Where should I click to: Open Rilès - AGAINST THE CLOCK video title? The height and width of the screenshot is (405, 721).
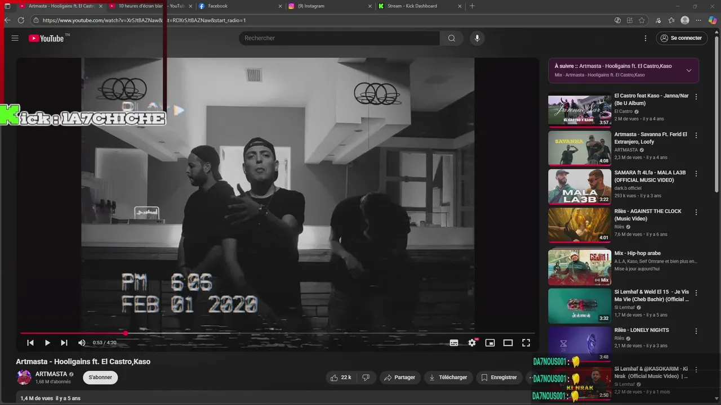pos(648,215)
